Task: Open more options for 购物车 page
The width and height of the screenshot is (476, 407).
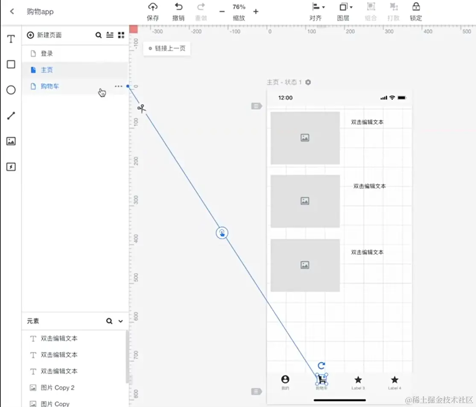Action: coord(118,86)
